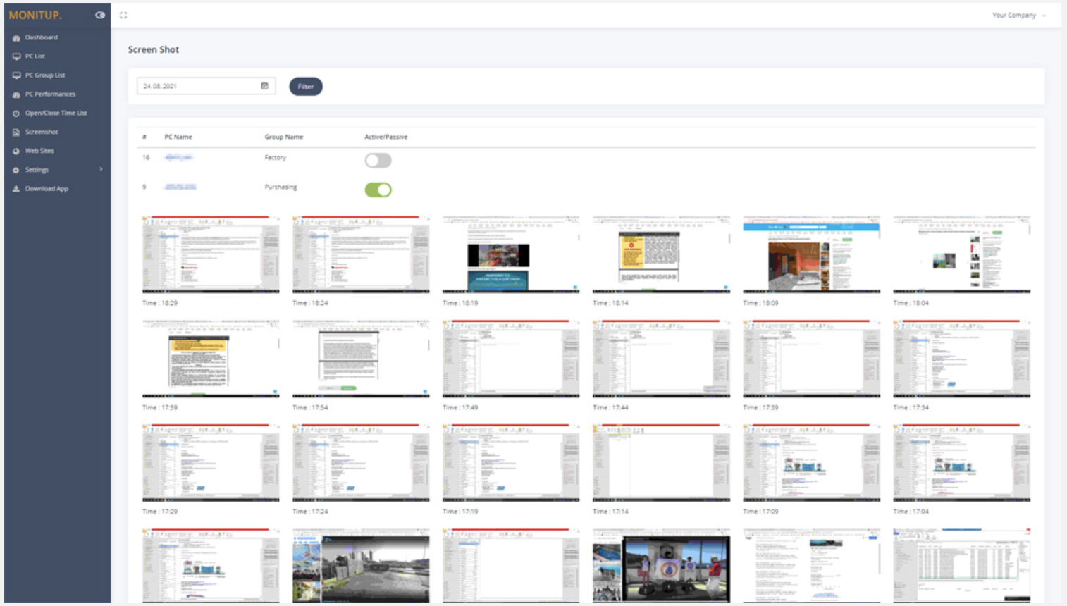Open the calendar icon in the date field

266,85
